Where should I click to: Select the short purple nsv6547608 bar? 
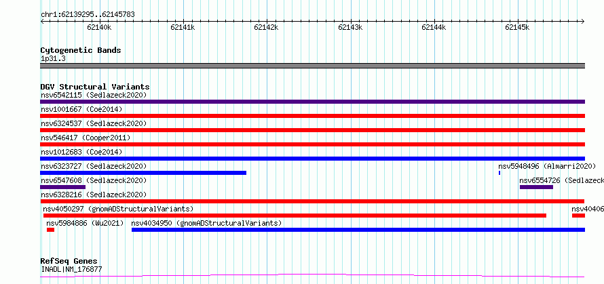63,187
